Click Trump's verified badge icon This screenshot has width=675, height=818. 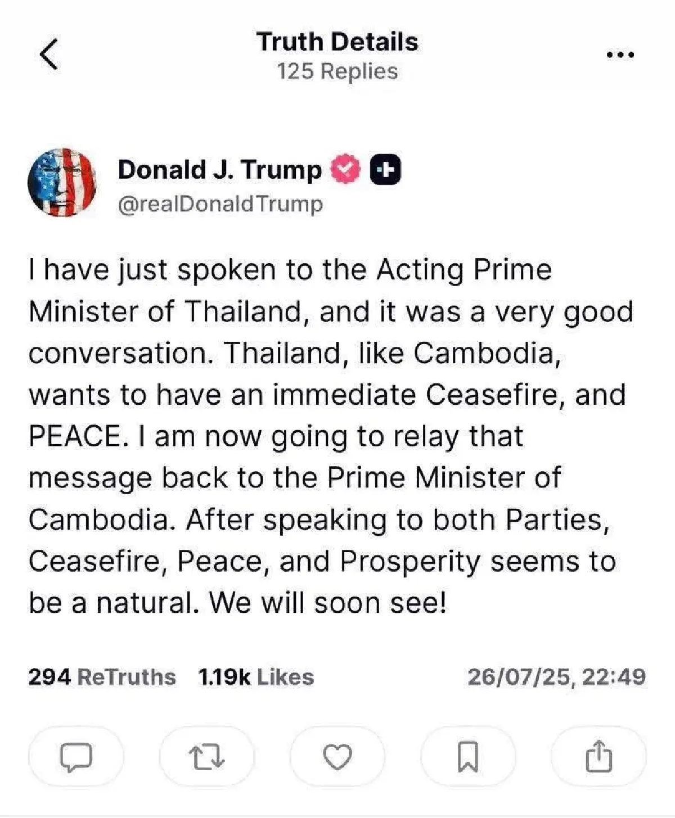[345, 167]
